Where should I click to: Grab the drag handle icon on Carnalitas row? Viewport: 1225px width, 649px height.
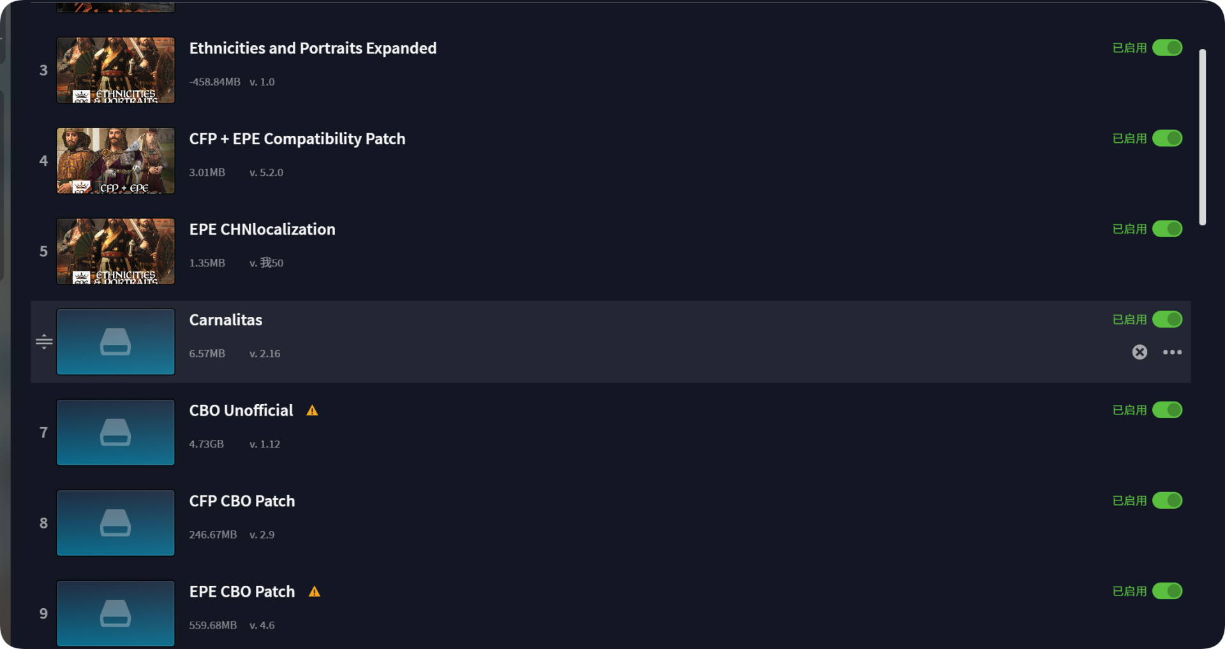[x=44, y=342]
